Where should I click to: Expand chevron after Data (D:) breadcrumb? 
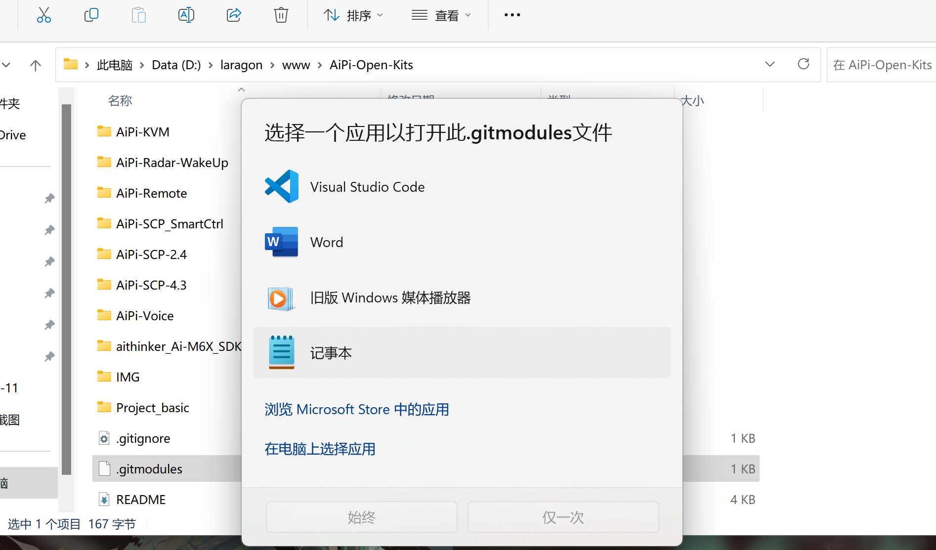point(211,65)
